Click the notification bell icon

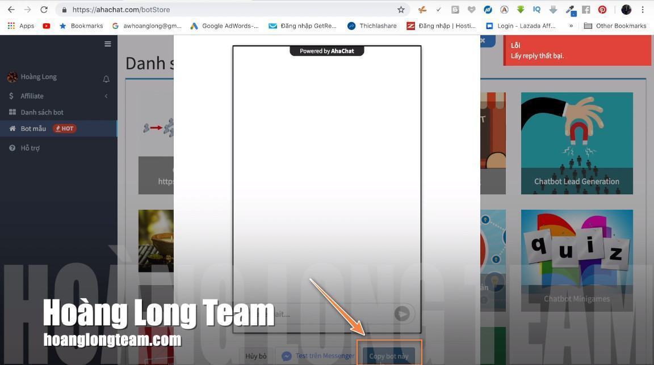[106, 79]
